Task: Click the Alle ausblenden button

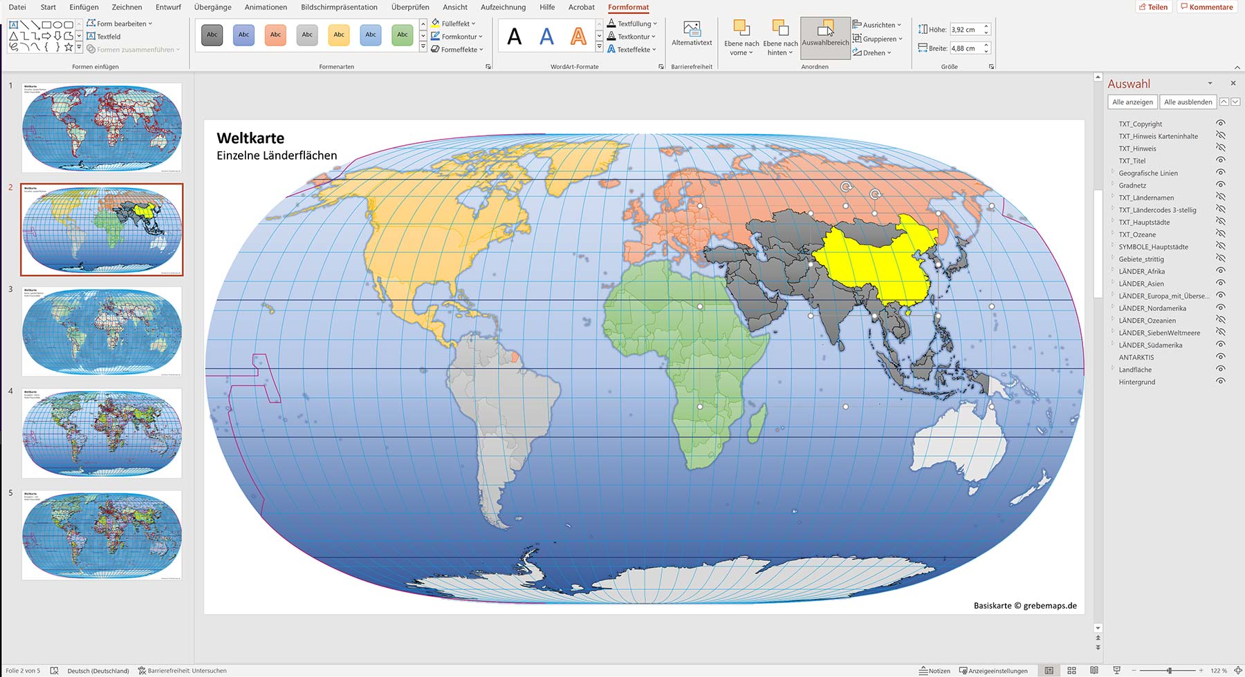Action: (1187, 102)
